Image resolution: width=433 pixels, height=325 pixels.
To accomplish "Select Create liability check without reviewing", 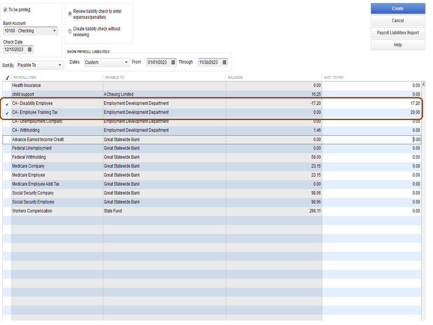I will click(69, 31).
